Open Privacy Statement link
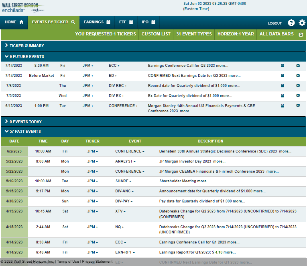The width and height of the screenshot is (307, 266). click(x=97, y=262)
